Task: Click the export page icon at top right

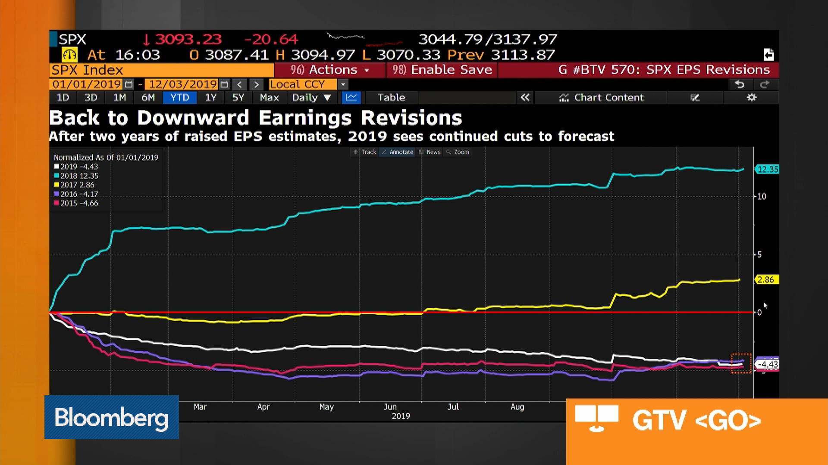Action: (x=768, y=55)
